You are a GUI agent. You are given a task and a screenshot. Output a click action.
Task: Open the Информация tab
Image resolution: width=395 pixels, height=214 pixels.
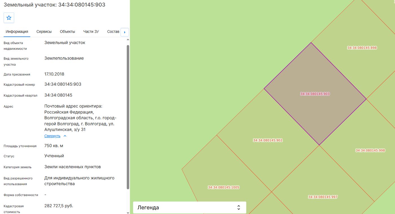[17, 32]
